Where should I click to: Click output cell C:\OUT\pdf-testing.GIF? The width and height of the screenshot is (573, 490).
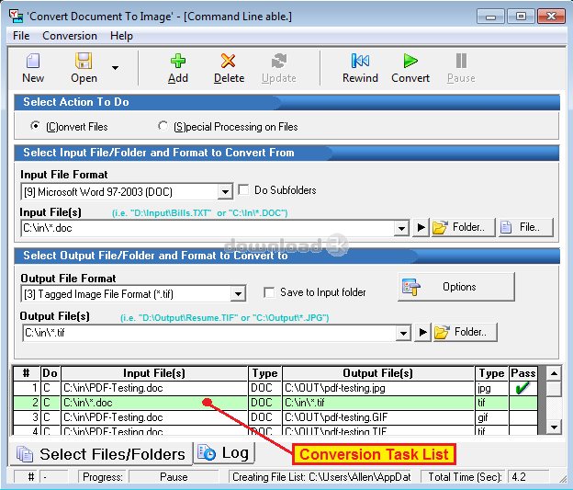[x=377, y=417]
